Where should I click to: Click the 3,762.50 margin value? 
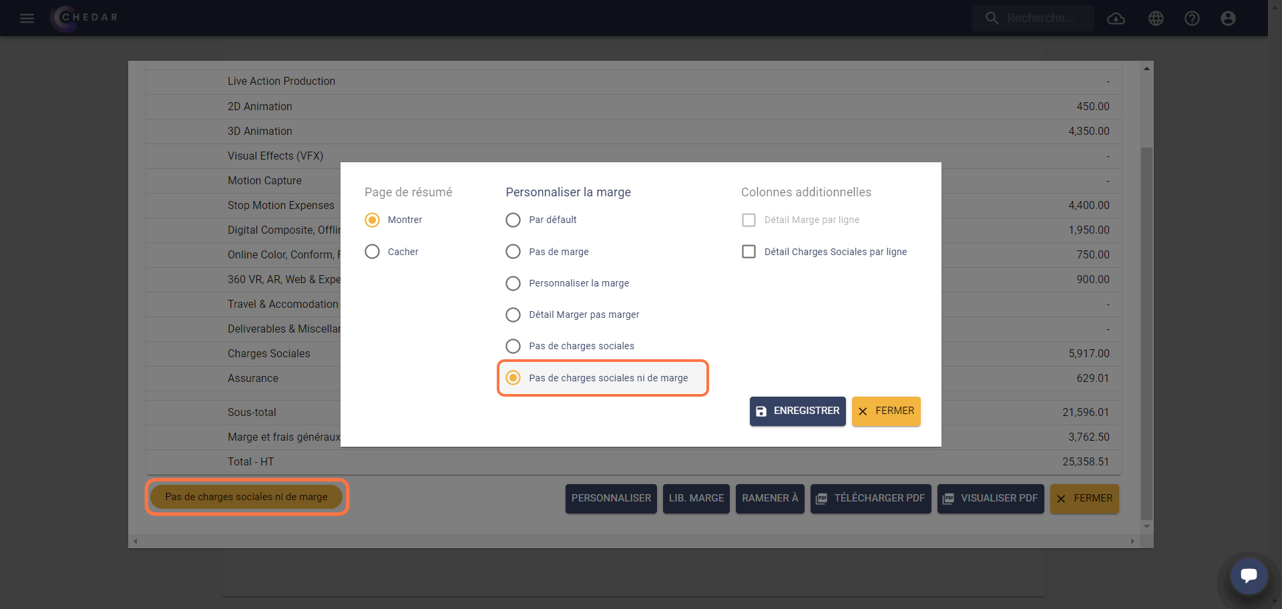(x=1089, y=437)
